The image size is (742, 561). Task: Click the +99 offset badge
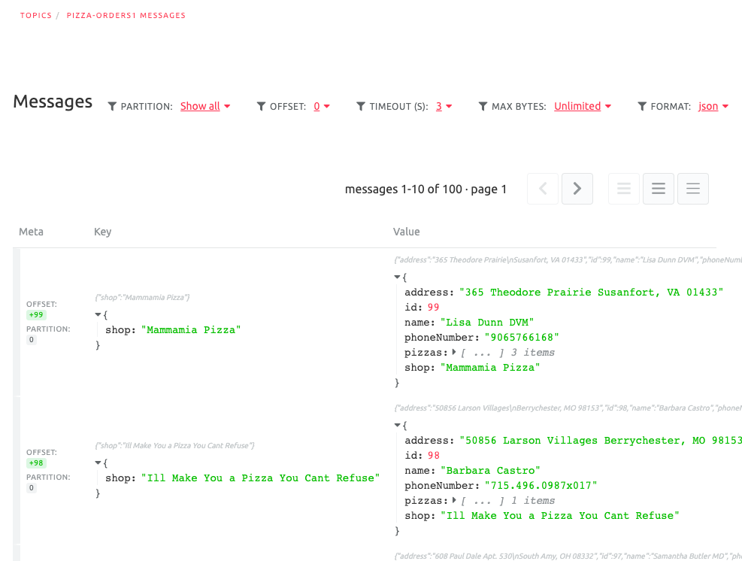[36, 314]
